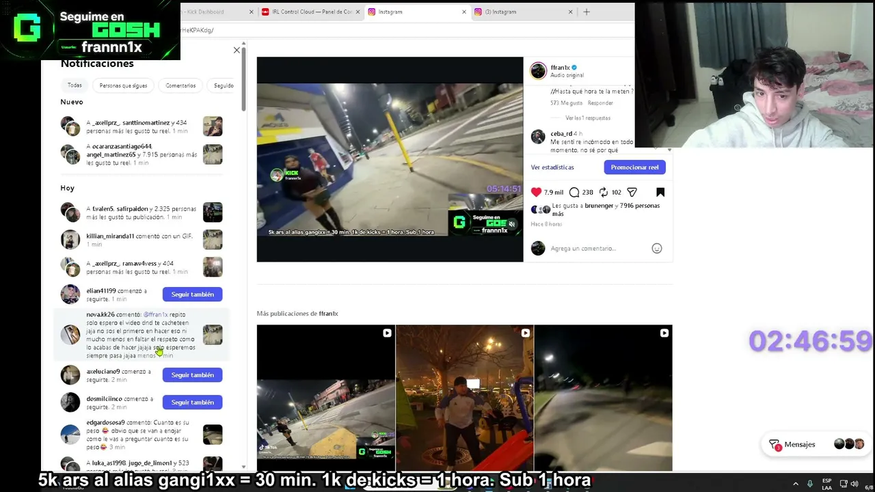Viewport: 875px width, 492px height.
Task: Open the ffran1x link in Más publicaciones
Action: pos(329,314)
